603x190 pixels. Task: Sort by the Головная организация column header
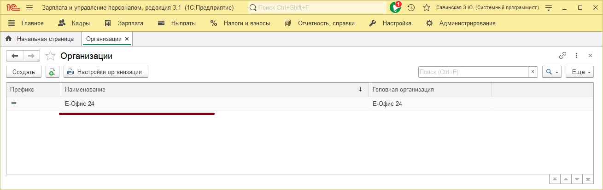430,90
